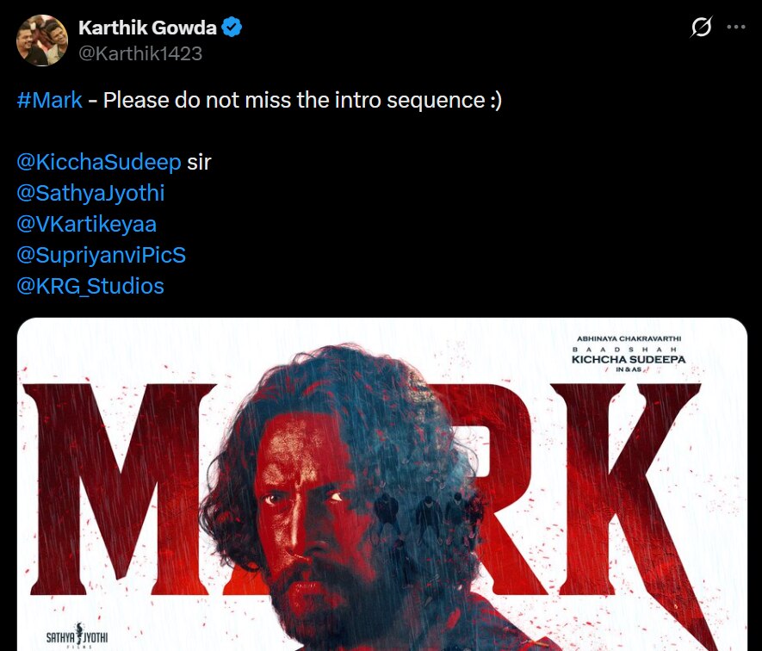Click the Karthik Gowda display name
Viewport: 762px width, 651px height.
point(147,28)
